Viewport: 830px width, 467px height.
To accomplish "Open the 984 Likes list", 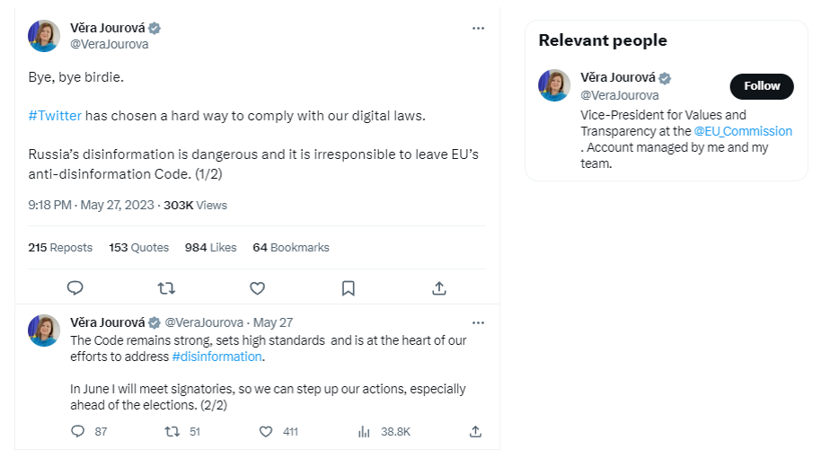I will pos(210,247).
